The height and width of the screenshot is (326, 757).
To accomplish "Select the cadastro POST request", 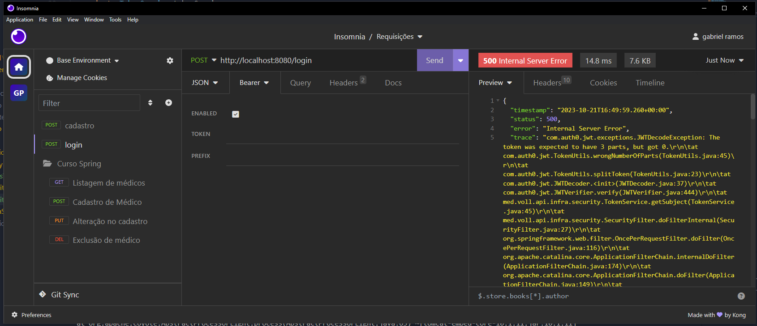I will click(108, 126).
